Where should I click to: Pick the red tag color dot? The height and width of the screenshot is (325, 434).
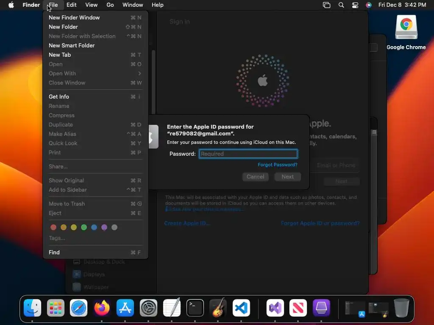pyautogui.click(x=53, y=227)
